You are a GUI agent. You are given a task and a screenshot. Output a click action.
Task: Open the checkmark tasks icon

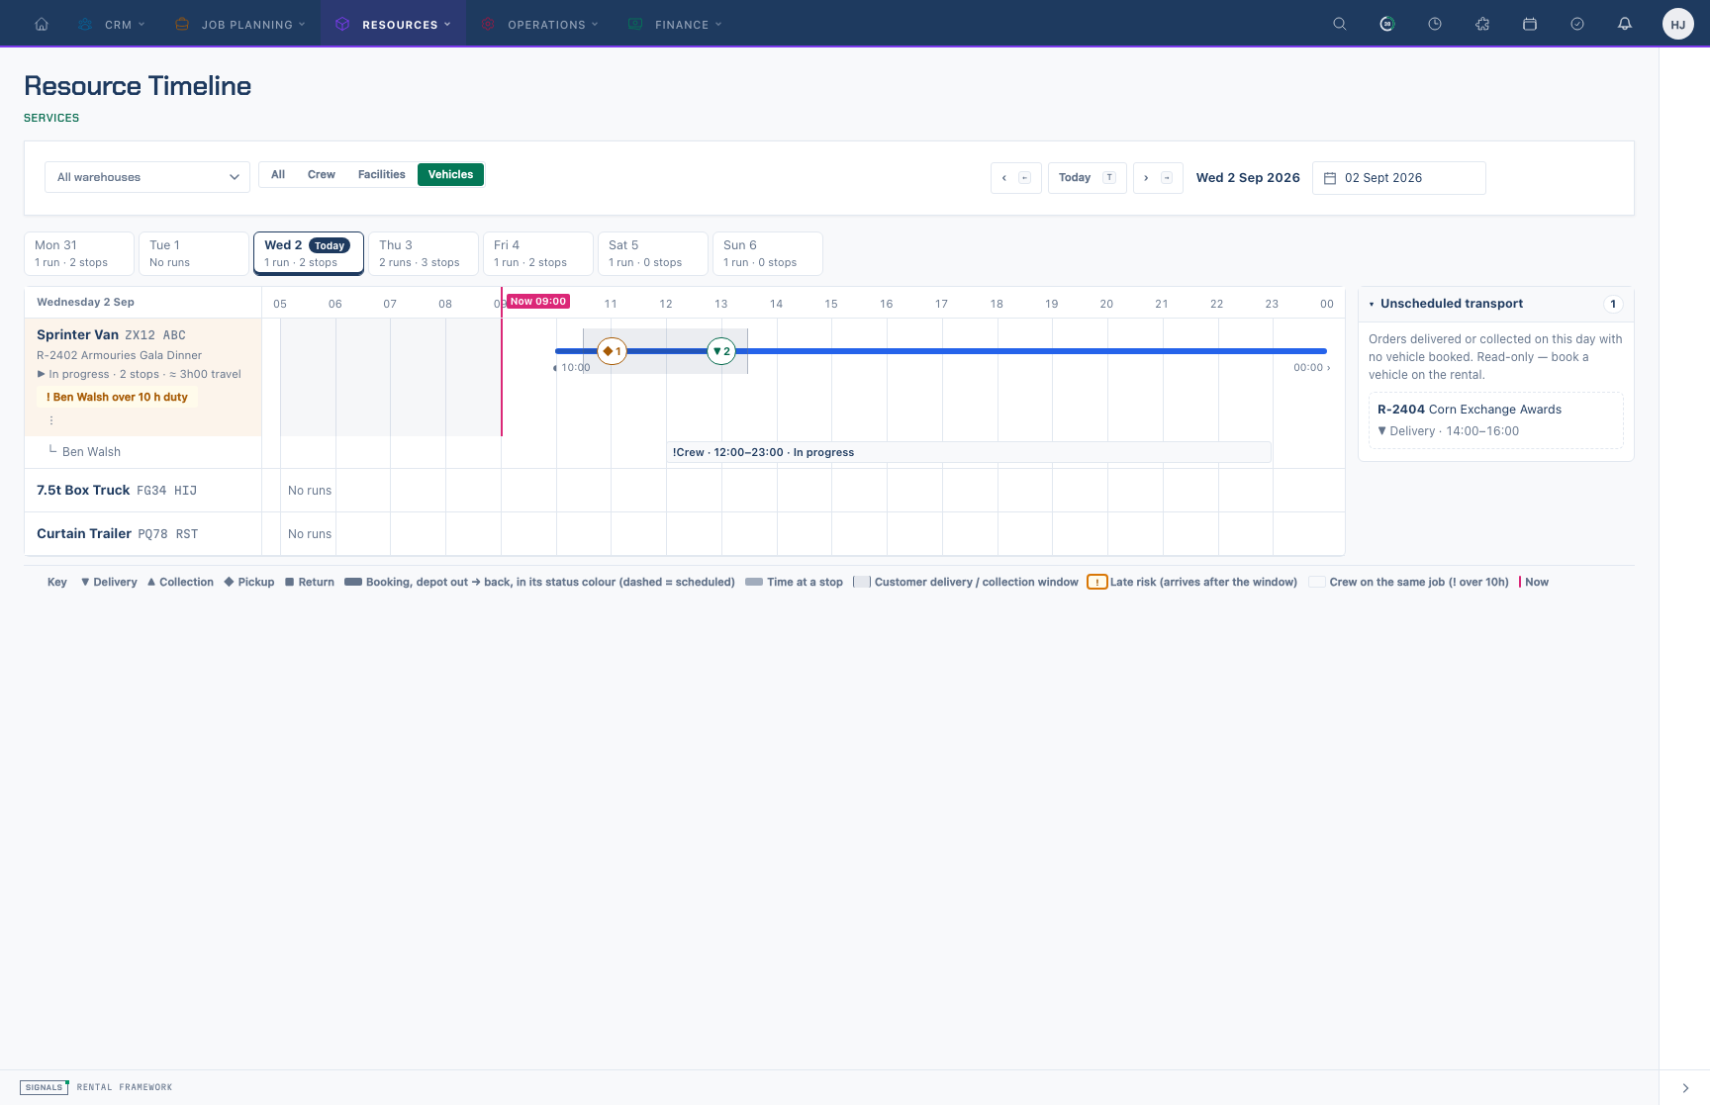pos(1577,24)
